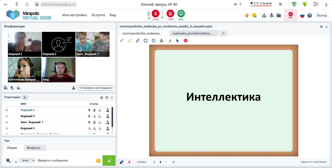Pick chat text color with dark swatch
Image resolution: width=332 pixels, height=168 pixels.
(8, 160)
